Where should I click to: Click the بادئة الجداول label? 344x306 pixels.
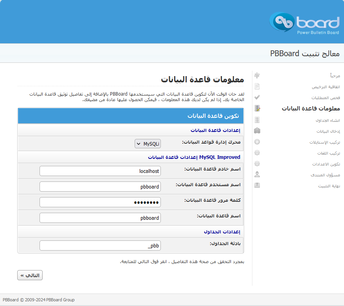(x=225, y=244)
